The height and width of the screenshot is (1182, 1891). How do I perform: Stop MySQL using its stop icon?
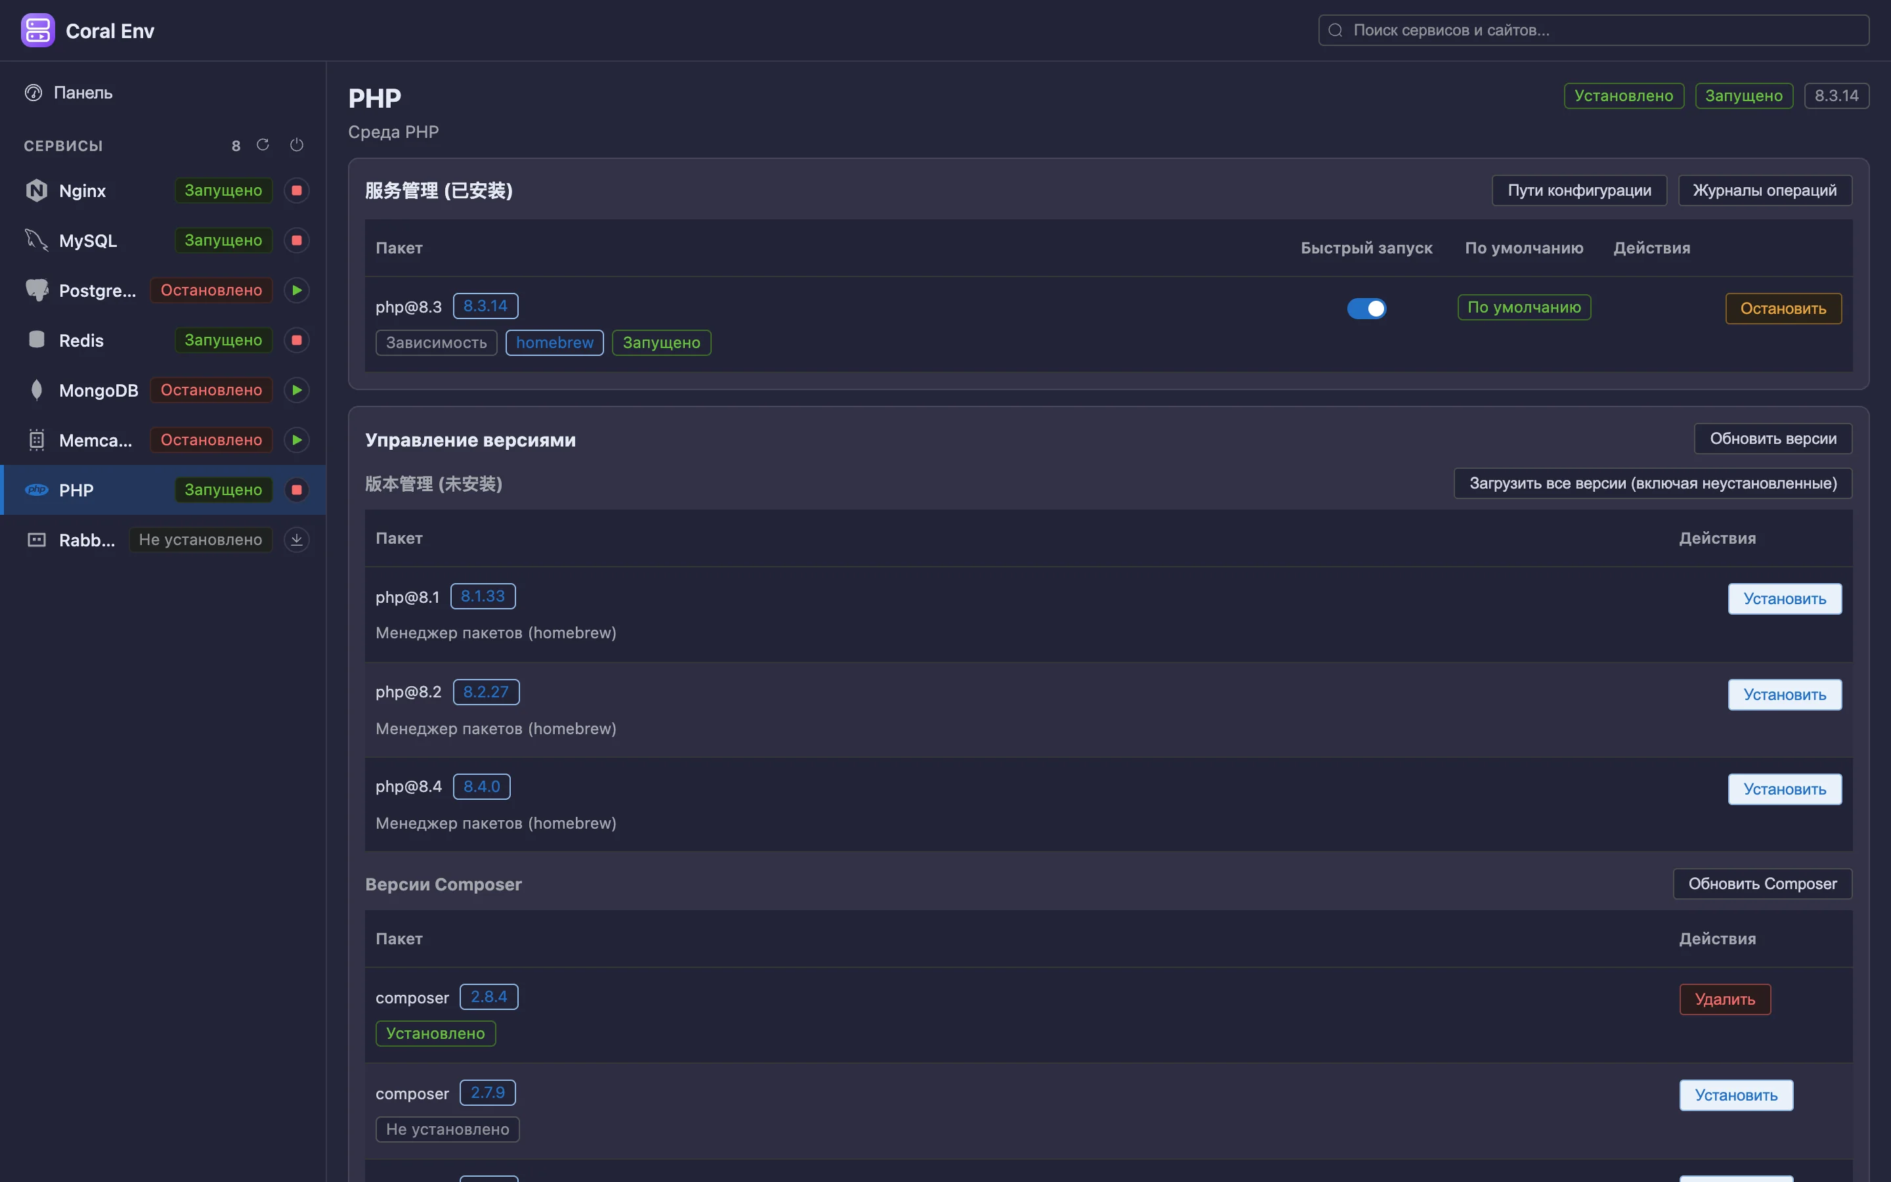[x=296, y=241]
